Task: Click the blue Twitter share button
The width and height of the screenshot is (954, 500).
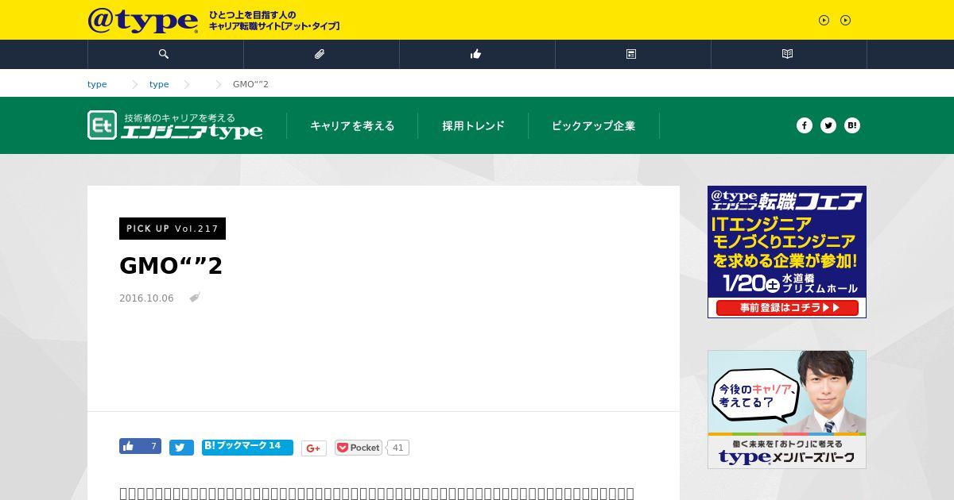Action: 181,448
